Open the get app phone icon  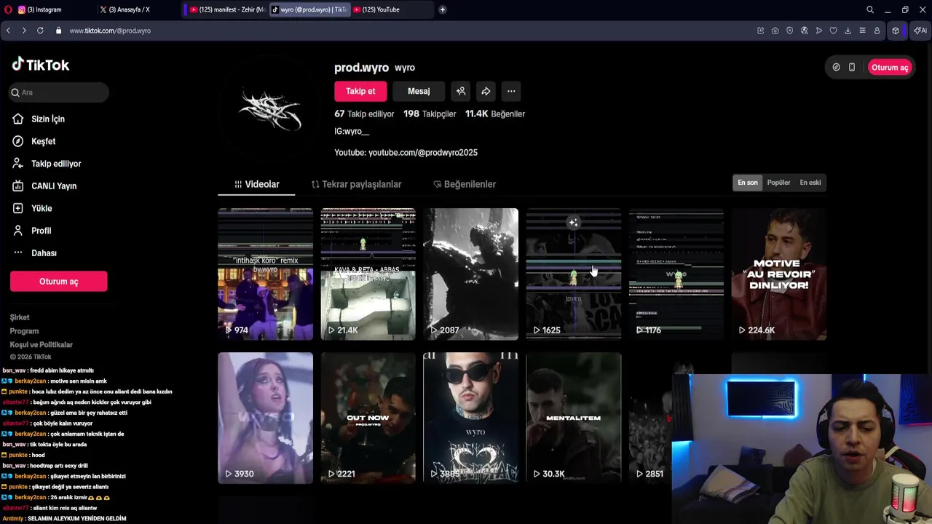[852, 67]
